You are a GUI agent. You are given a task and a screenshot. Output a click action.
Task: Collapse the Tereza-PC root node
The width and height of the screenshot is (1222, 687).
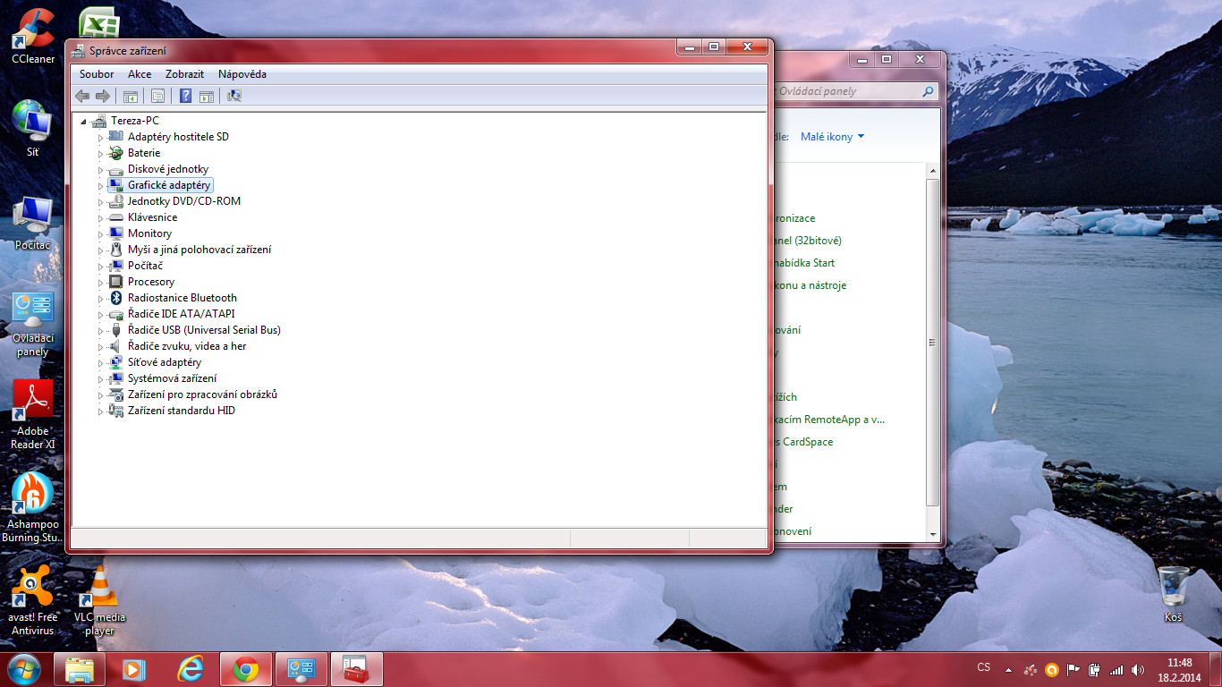(84, 121)
